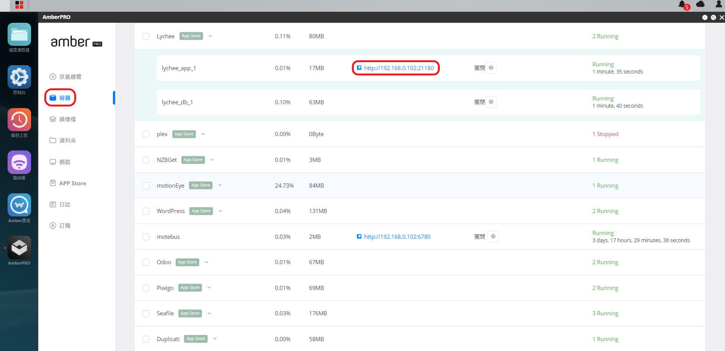Expand the Piwigo container group
This screenshot has height=351, width=725.
coord(209,288)
